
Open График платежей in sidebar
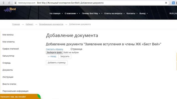pos(11,49)
